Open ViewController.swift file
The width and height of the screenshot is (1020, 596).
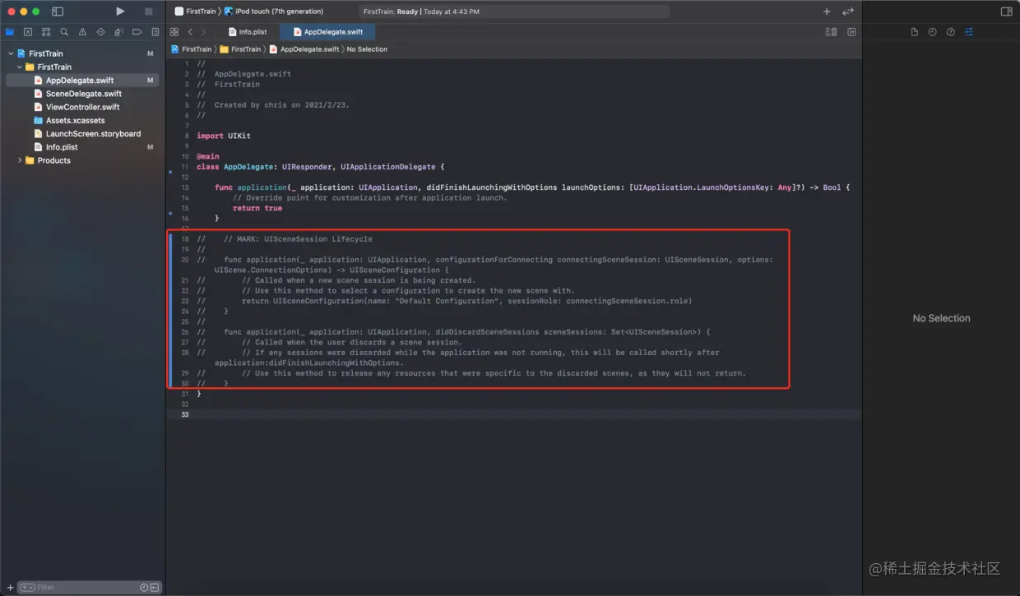tap(82, 107)
